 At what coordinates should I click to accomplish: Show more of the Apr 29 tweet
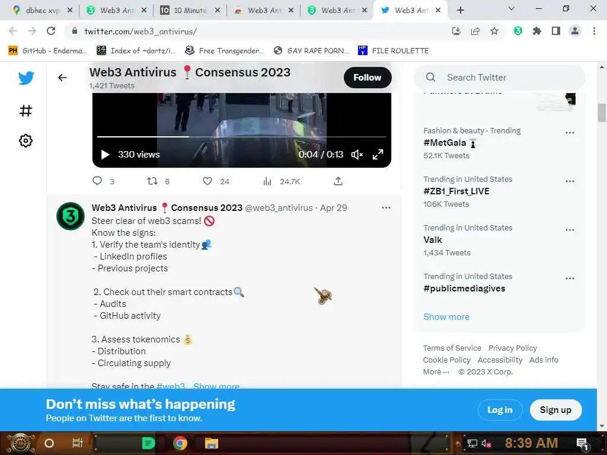(216, 386)
